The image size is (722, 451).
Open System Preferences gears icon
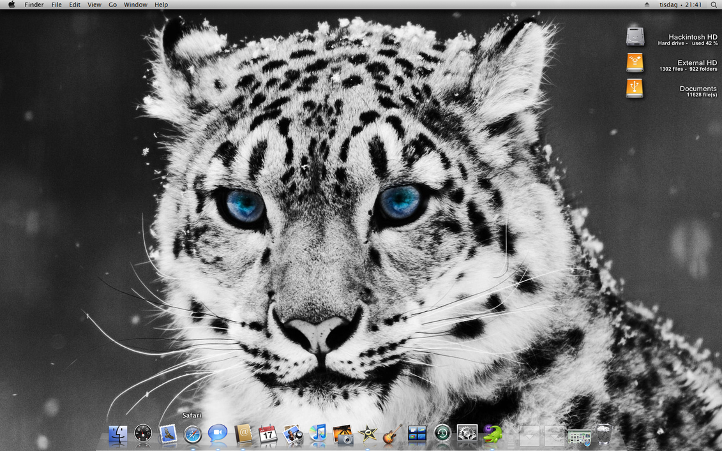tap(467, 434)
